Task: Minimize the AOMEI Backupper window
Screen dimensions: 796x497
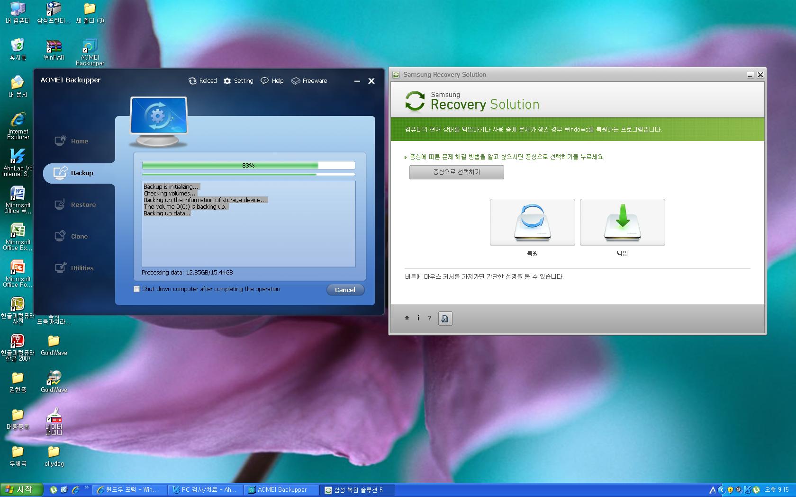Action: [357, 81]
